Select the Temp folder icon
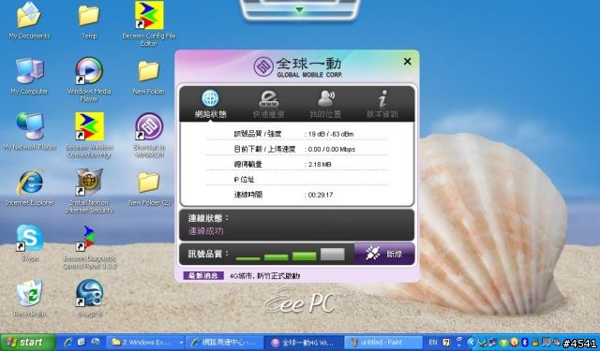This screenshot has height=351, width=600. (89, 21)
